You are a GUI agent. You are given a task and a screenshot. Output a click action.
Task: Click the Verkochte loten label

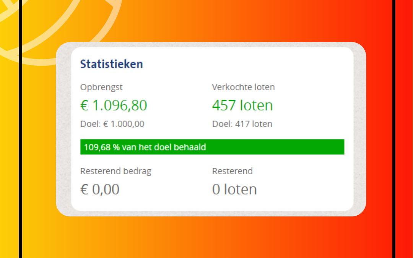[x=243, y=87]
